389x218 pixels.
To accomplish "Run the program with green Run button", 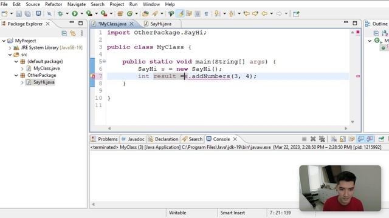I will coord(75,13).
